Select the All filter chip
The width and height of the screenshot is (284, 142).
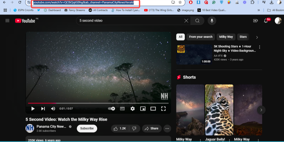click(x=180, y=37)
